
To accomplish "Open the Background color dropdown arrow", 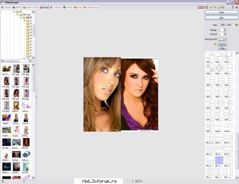I will pyautogui.click(x=225, y=39).
